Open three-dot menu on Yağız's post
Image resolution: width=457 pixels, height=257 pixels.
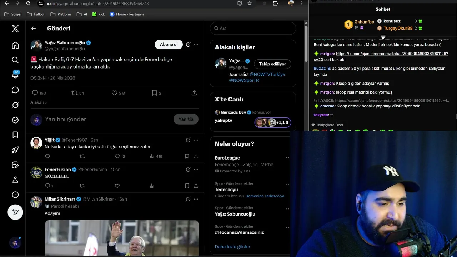(x=196, y=45)
